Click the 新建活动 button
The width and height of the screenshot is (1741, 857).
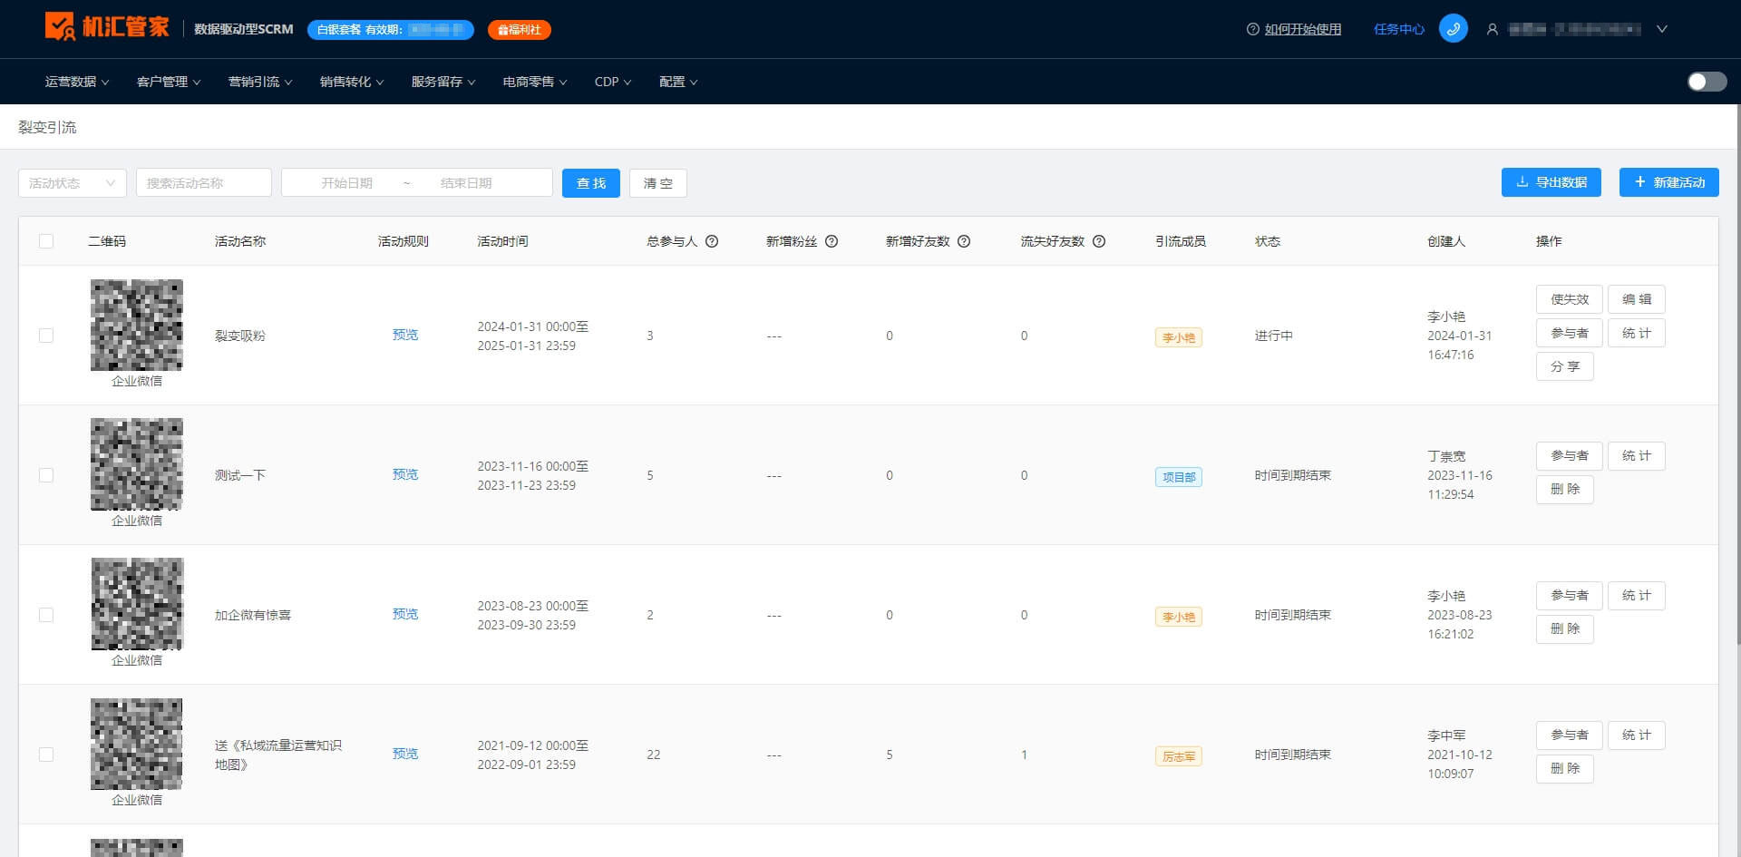pyautogui.click(x=1669, y=182)
